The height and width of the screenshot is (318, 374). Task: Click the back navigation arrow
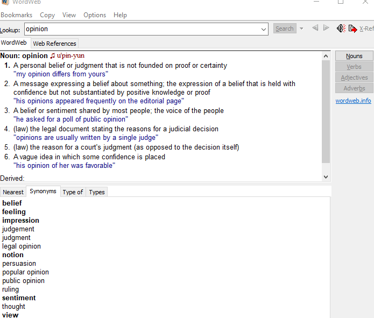[x=315, y=28]
